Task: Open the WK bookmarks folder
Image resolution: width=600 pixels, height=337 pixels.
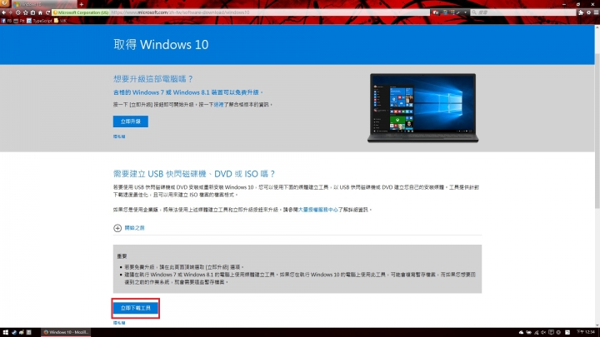Action: 61,21
